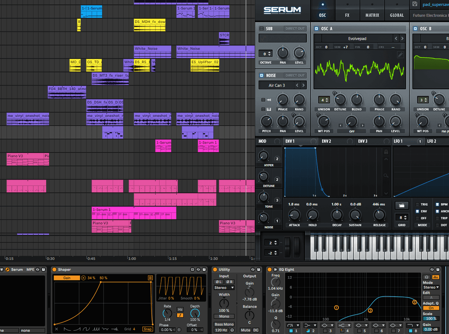This screenshot has width=449, height=334.
Task: Toggle EQ Eight band 3 activator
Action: [325, 331]
